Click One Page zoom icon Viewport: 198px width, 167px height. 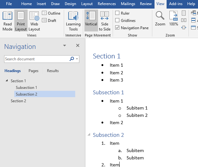pos(184,13)
